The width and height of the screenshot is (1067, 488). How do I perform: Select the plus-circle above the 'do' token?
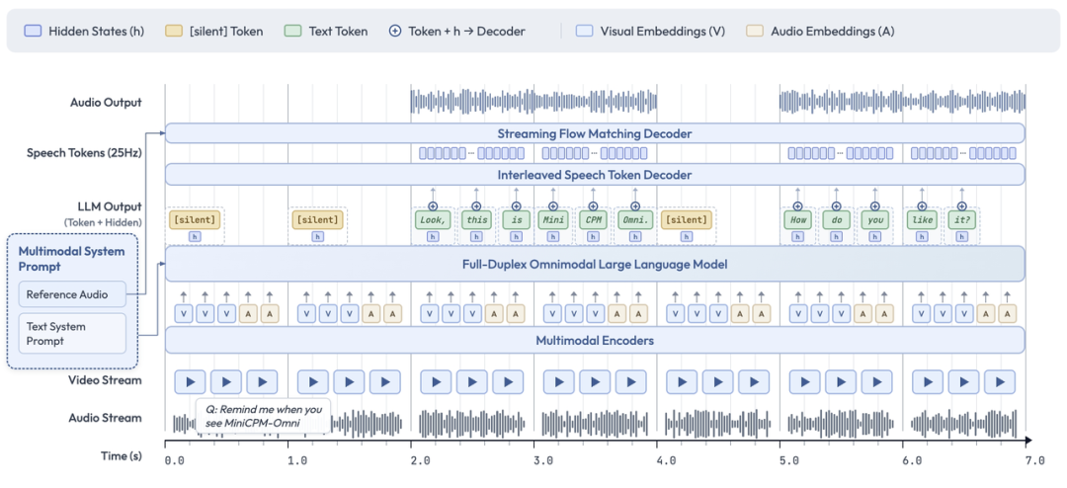pyautogui.click(x=837, y=205)
